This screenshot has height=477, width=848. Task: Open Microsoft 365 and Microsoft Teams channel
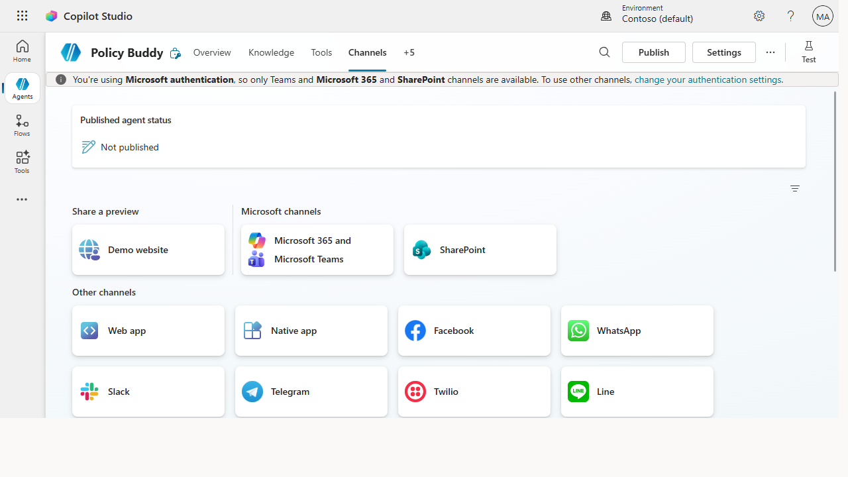pos(317,250)
